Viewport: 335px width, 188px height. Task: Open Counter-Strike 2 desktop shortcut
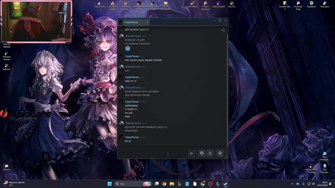pos(285,6)
